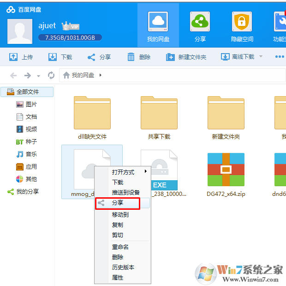
Task: Choose 下载 in the context menu
Action: [123, 182]
